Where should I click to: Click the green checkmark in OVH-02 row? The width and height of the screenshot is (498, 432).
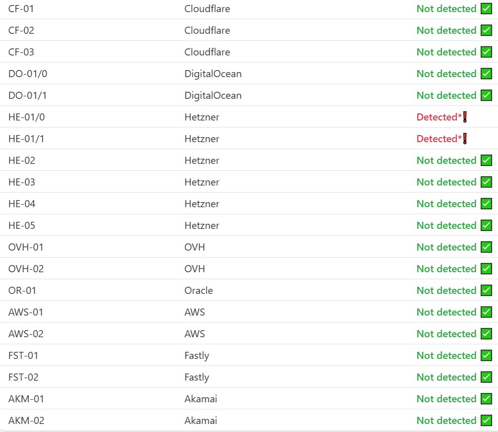[x=486, y=269]
